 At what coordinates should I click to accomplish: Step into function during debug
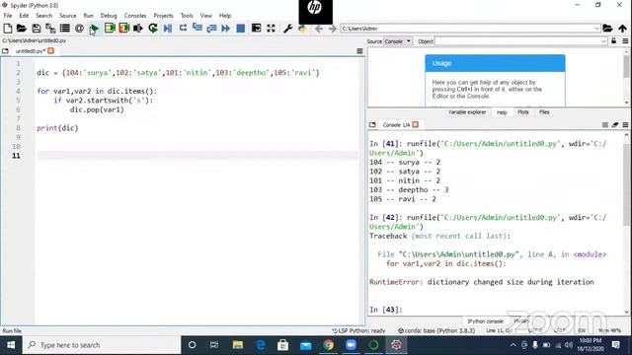tap(197, 29)
